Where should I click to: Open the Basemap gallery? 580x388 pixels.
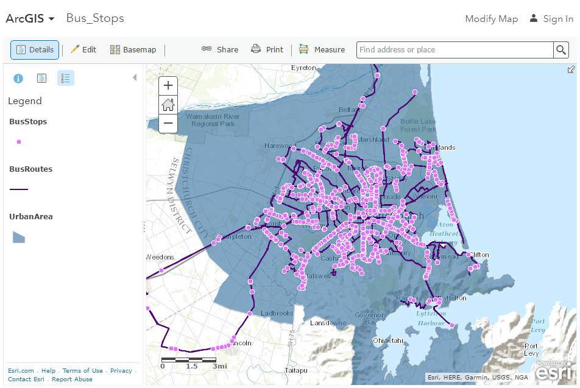[x=133, y=49]
